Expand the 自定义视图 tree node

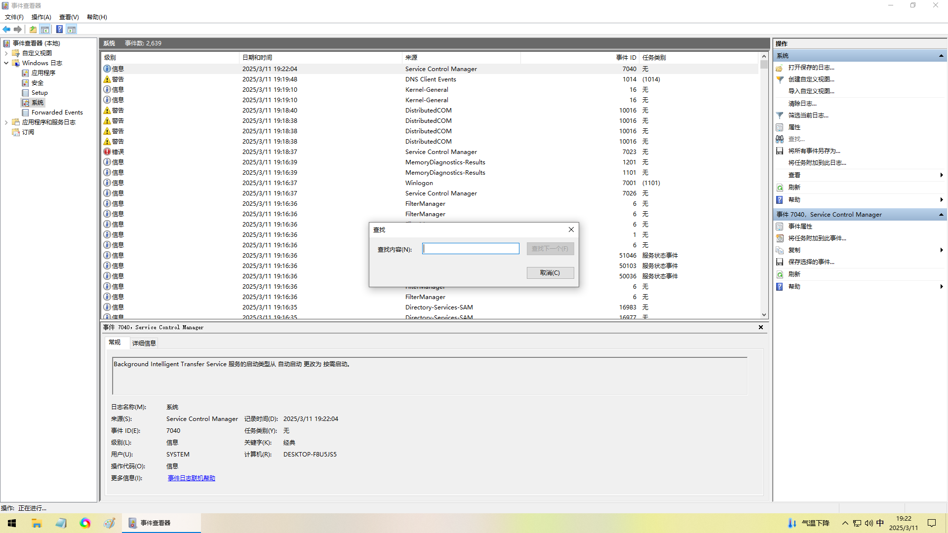click(6, 53)
